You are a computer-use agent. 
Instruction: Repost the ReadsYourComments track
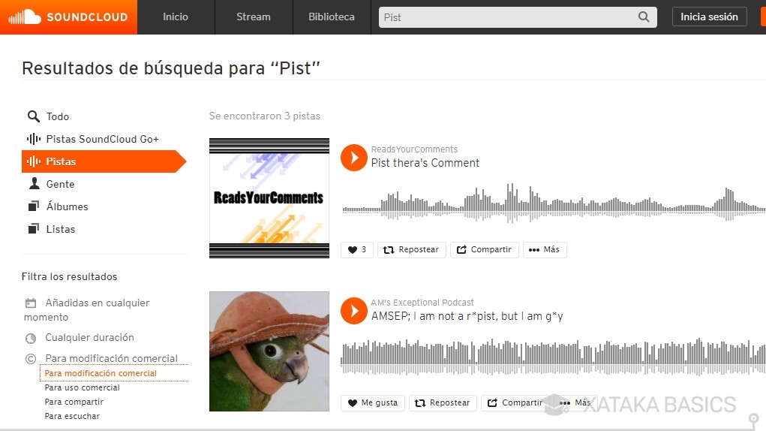tap(411, 250)
